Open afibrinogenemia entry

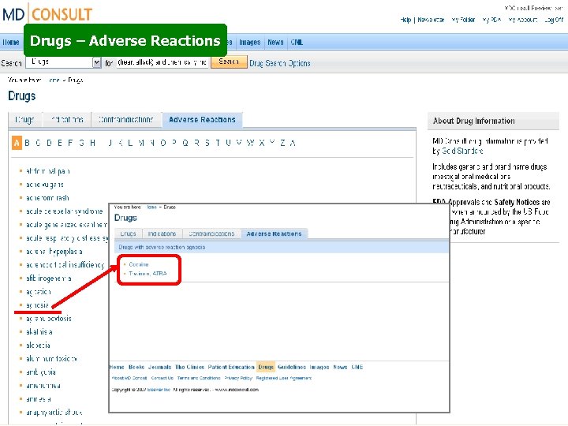pos(49,278)
